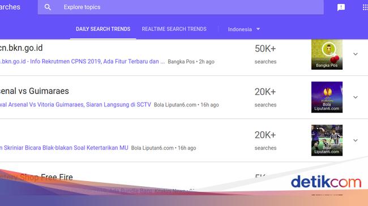This screenshot has height=206, width=368.
Task: Expand the bkn.go.id trend row
Action: (x=356, y=54)
